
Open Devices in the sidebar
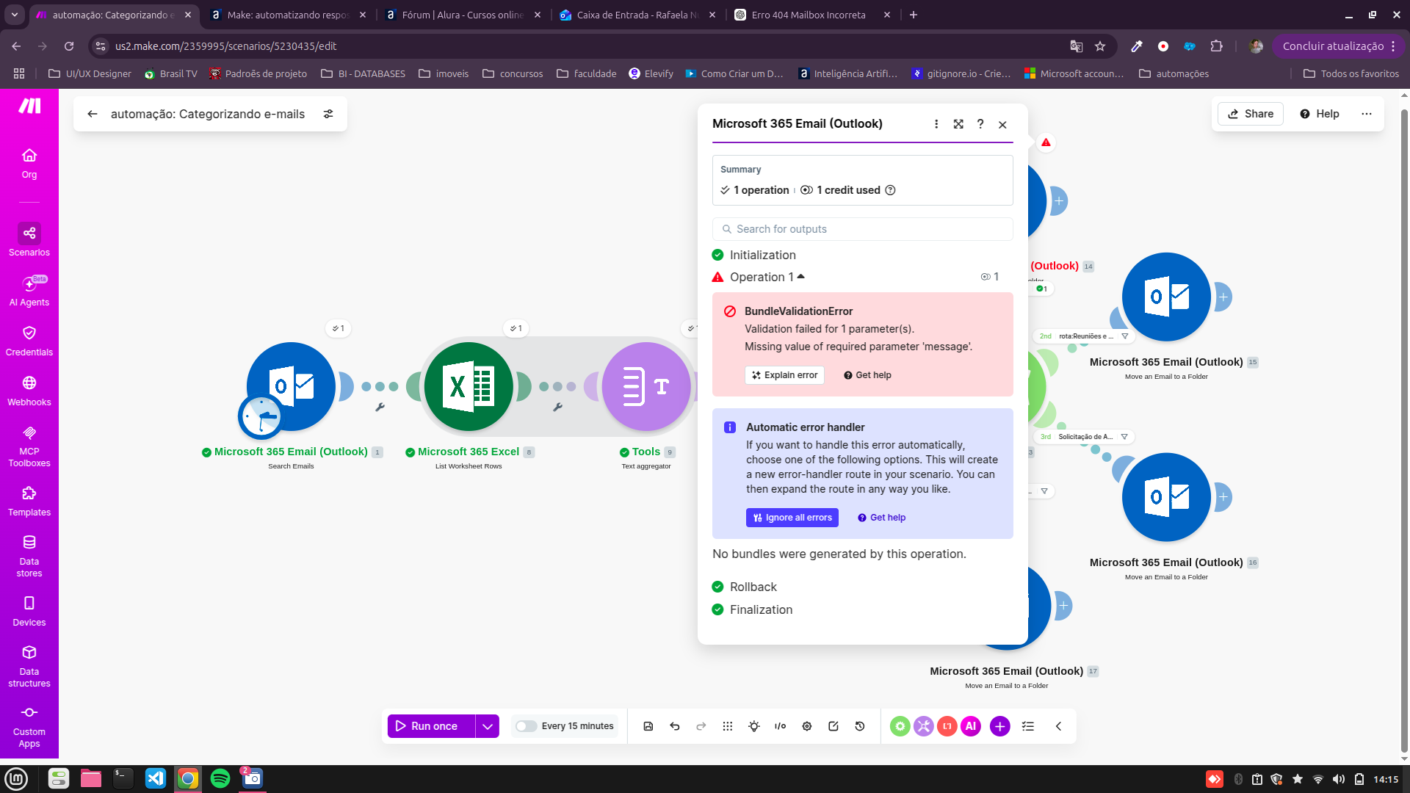click(29, 611)
